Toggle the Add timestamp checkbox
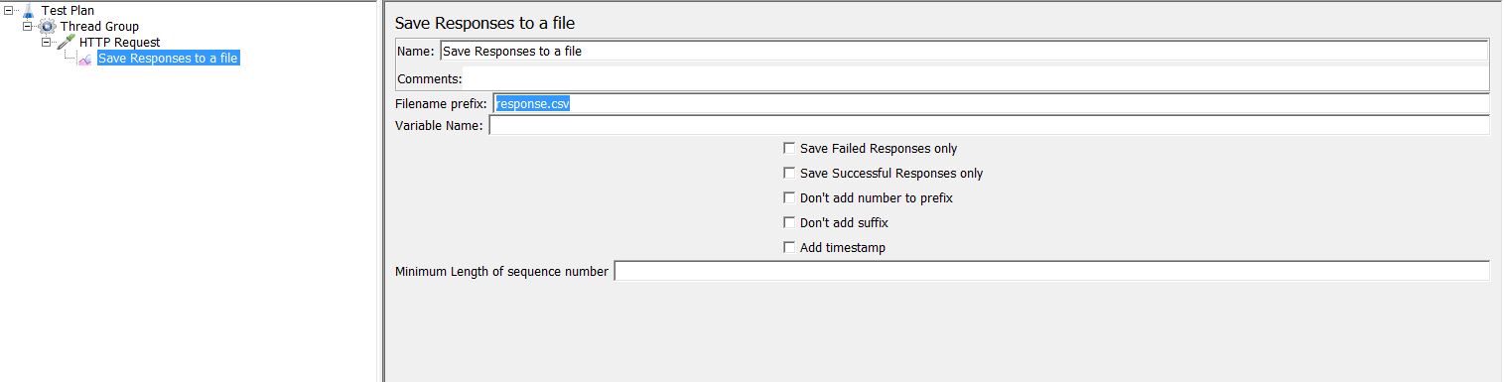The width and height of the screenshot is (1504, 382). coord(789,247)
